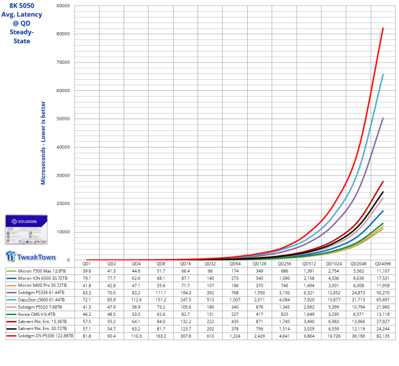Click the QD1024 column header
Viewport: 399px width, 366px height.
(x=333, y=264)
